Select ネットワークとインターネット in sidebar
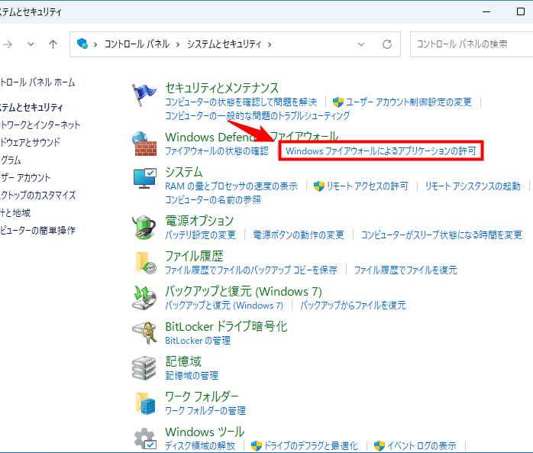This screenshot has height=453, width=533. coord(40,125)
